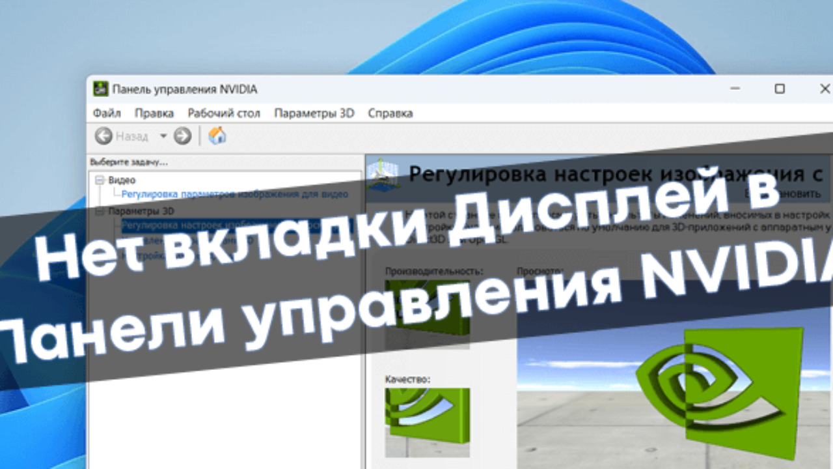
Task: Maximize the NVIDIA control panel window
Action: pyautogui.click(x=780, y=89)
